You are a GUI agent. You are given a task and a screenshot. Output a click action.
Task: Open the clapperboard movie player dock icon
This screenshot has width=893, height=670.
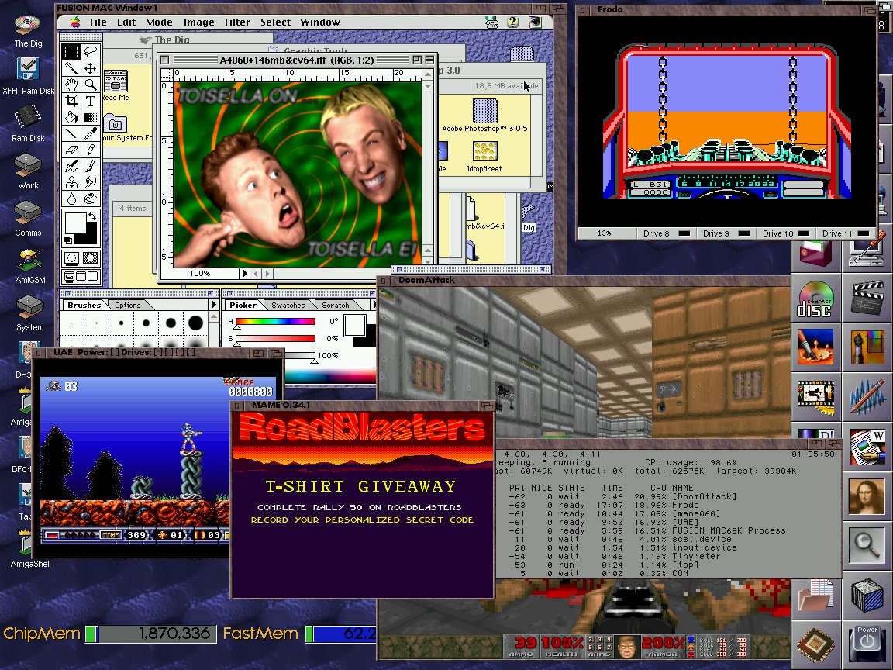(866, 298)
